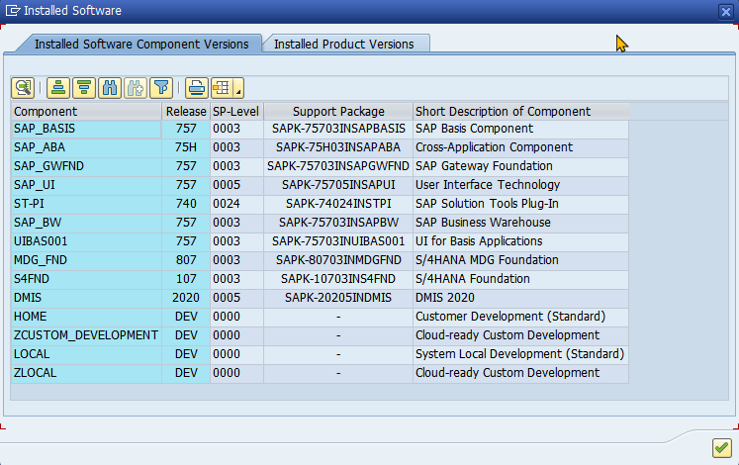739x465 pixels.
Task: Click the DMIS 2020 description
Action: tap(520, 299)
